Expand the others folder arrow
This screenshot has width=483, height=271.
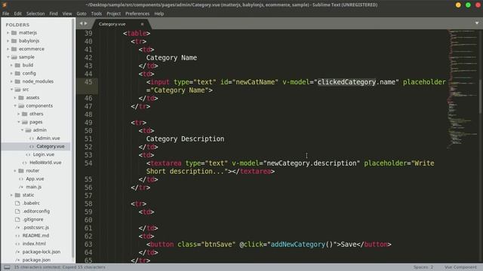point(19,114)
